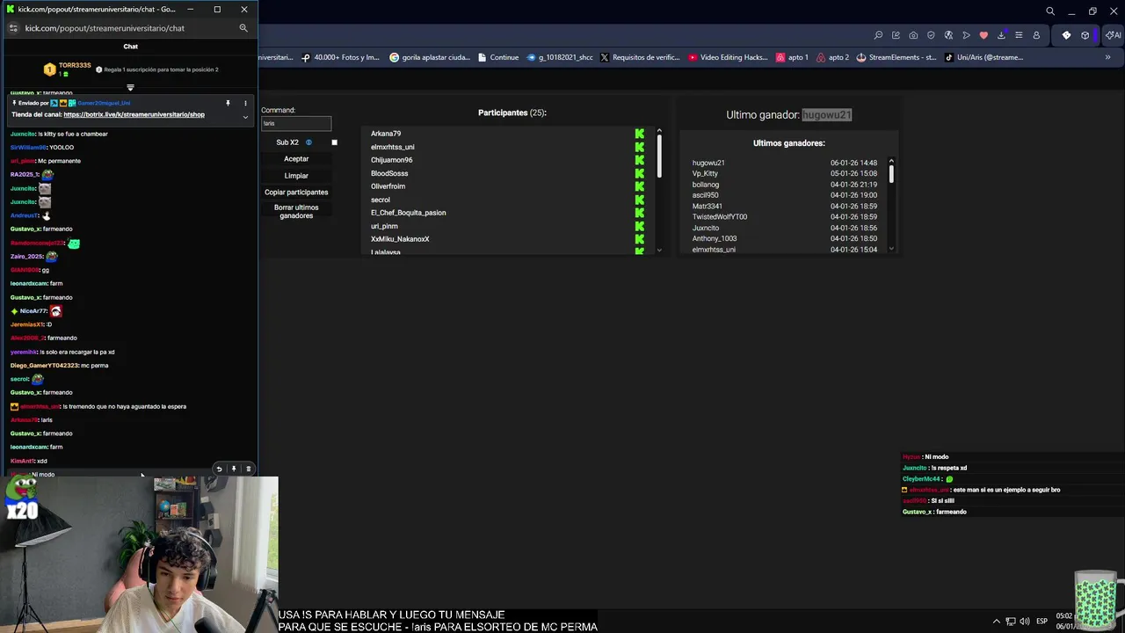The width and height of the screenshot is (1125, 633).
Task: Open the easy setup sliders icon
Action: [1019, 35]
